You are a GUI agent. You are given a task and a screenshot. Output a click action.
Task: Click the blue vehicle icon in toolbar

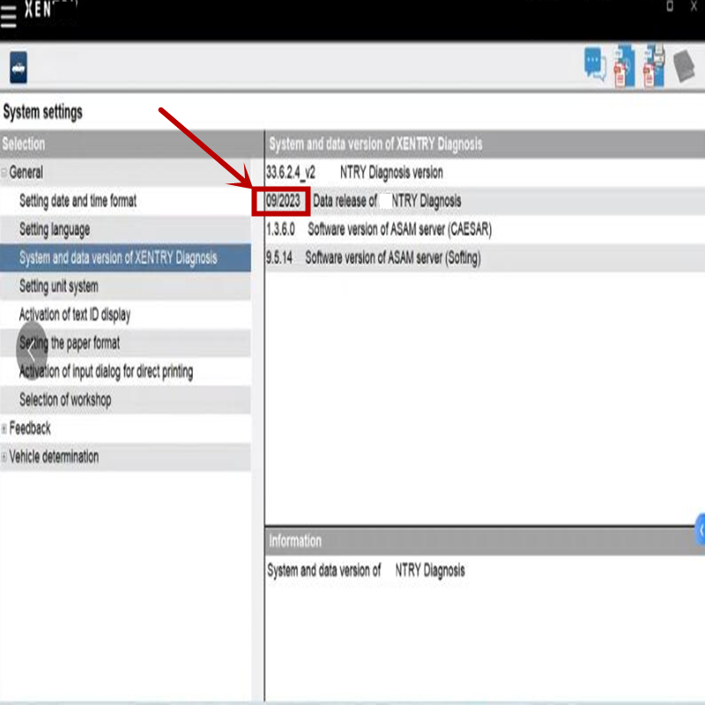pyautogui.click(x=19, y=68)
